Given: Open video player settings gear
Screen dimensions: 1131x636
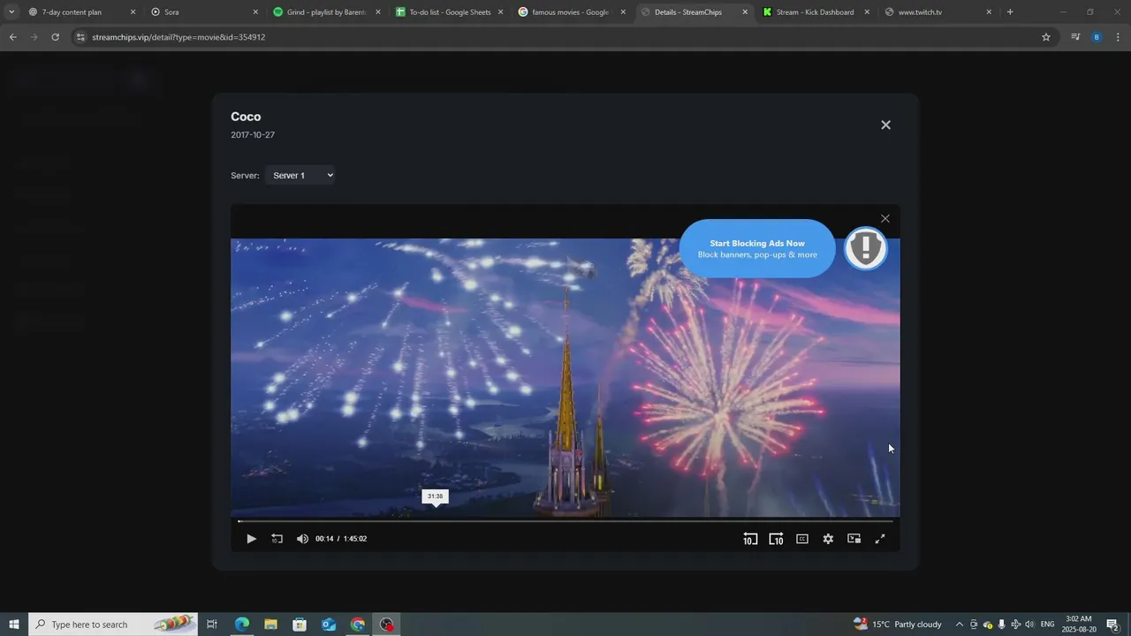Looking at the screenshot, I should [828, 539].
